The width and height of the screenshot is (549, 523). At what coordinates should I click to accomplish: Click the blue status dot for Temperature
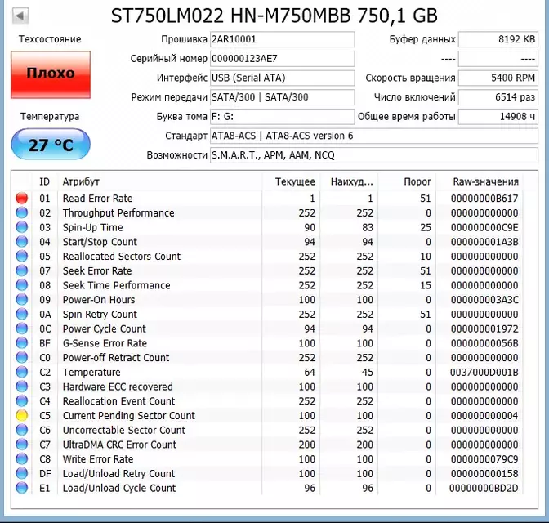22,372
